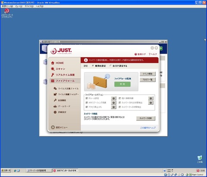The width and height of the screenshot is (207, 177).
Task: Go to リアルタイム保護 in the sidebar
Action: point(63,75)
